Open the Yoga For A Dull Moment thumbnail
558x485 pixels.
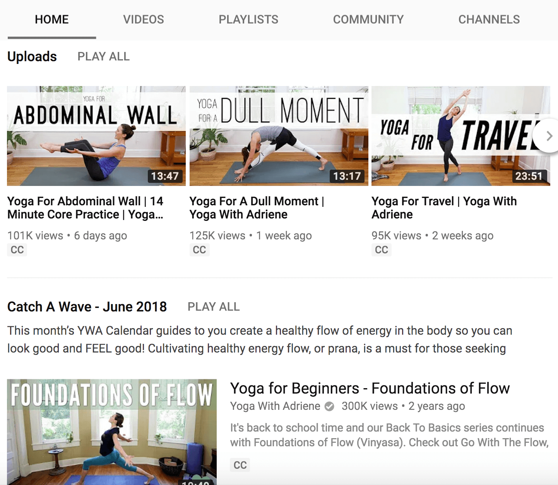point(279,136)
